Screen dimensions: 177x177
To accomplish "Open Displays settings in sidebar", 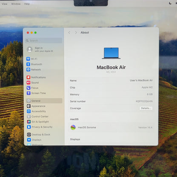I will coord(34,140).
